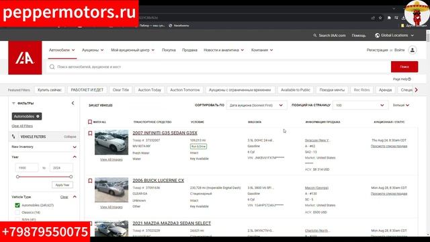Collapse the Vehicle Type filter section
This screenshot has height=242, width=430.
[x=75, y=197]
